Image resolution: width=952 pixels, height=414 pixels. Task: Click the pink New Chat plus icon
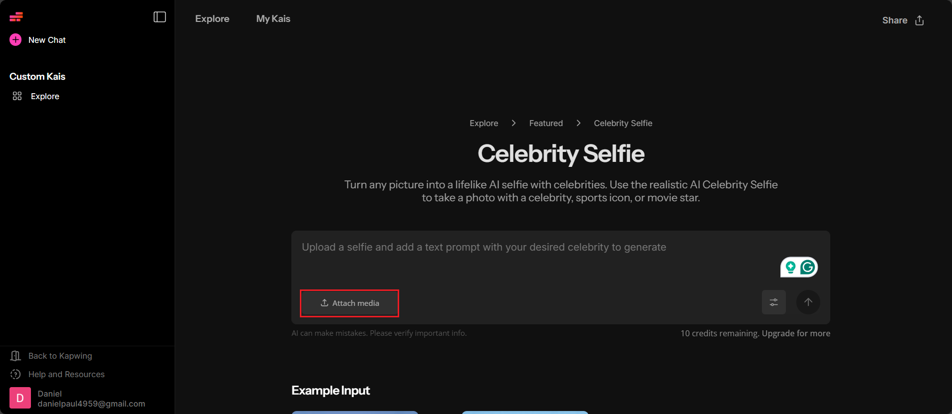pos(15,40)
